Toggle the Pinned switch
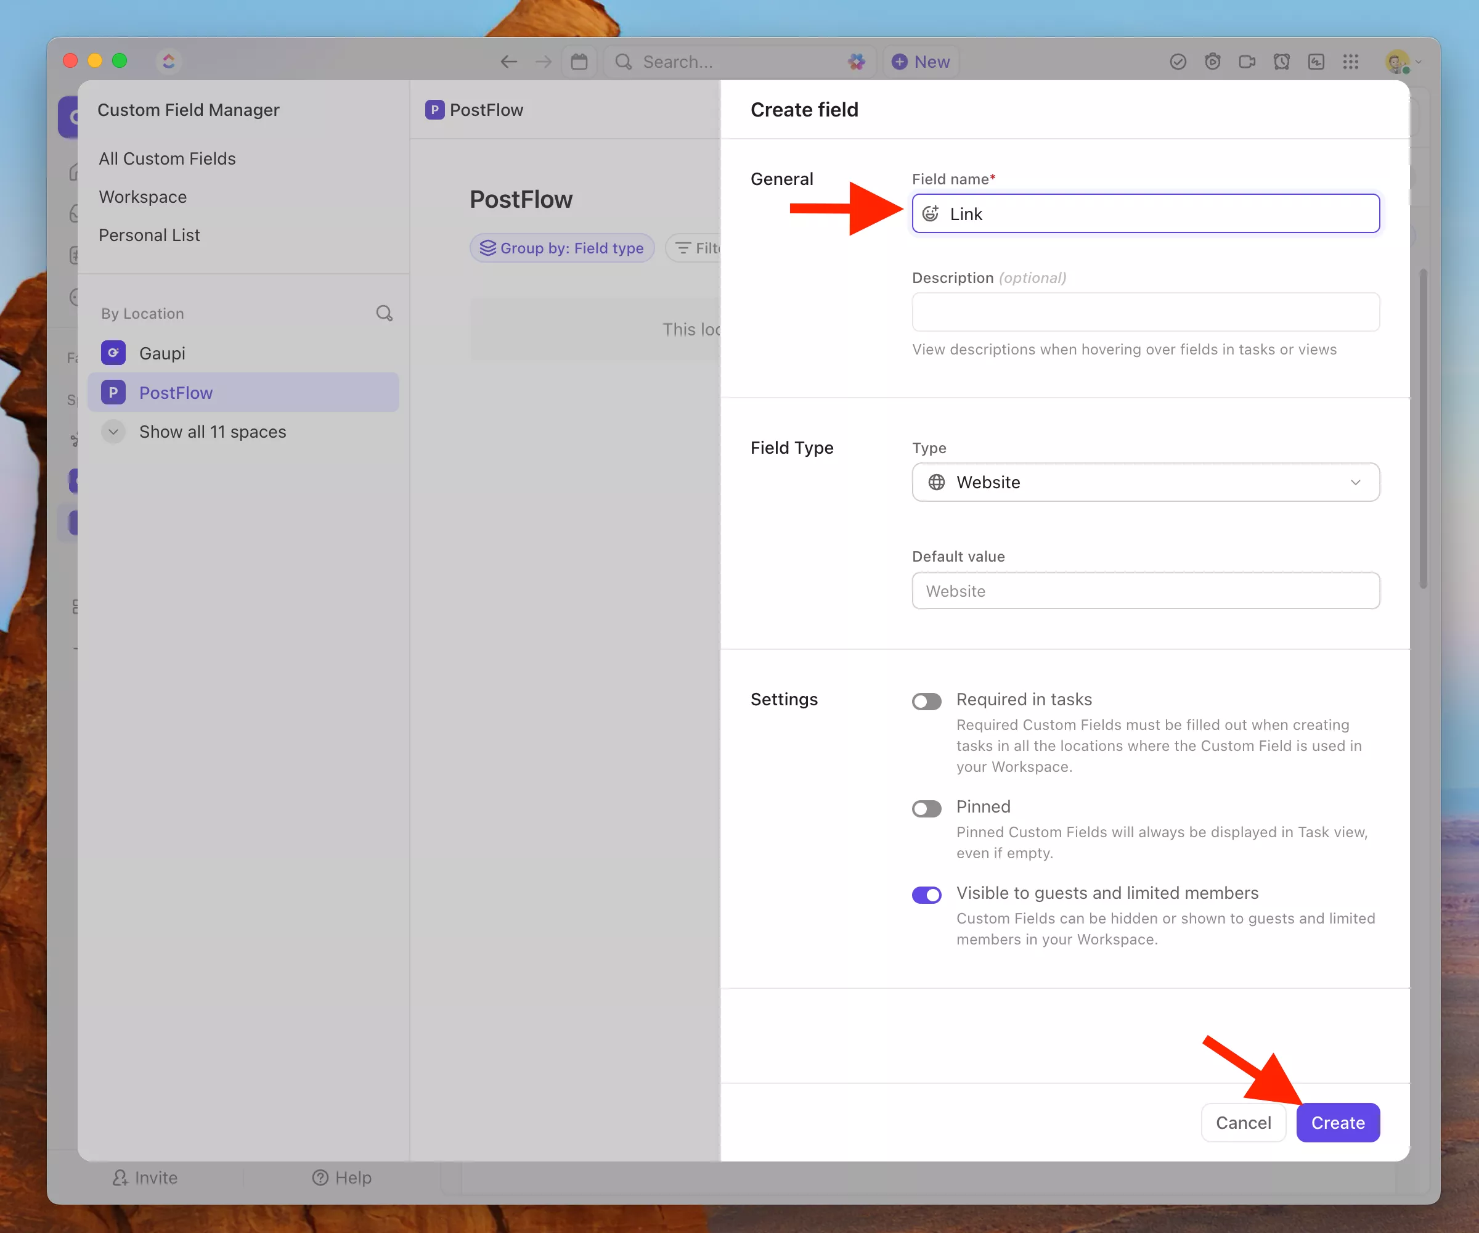1479x1233 pixels. point(926,808)
